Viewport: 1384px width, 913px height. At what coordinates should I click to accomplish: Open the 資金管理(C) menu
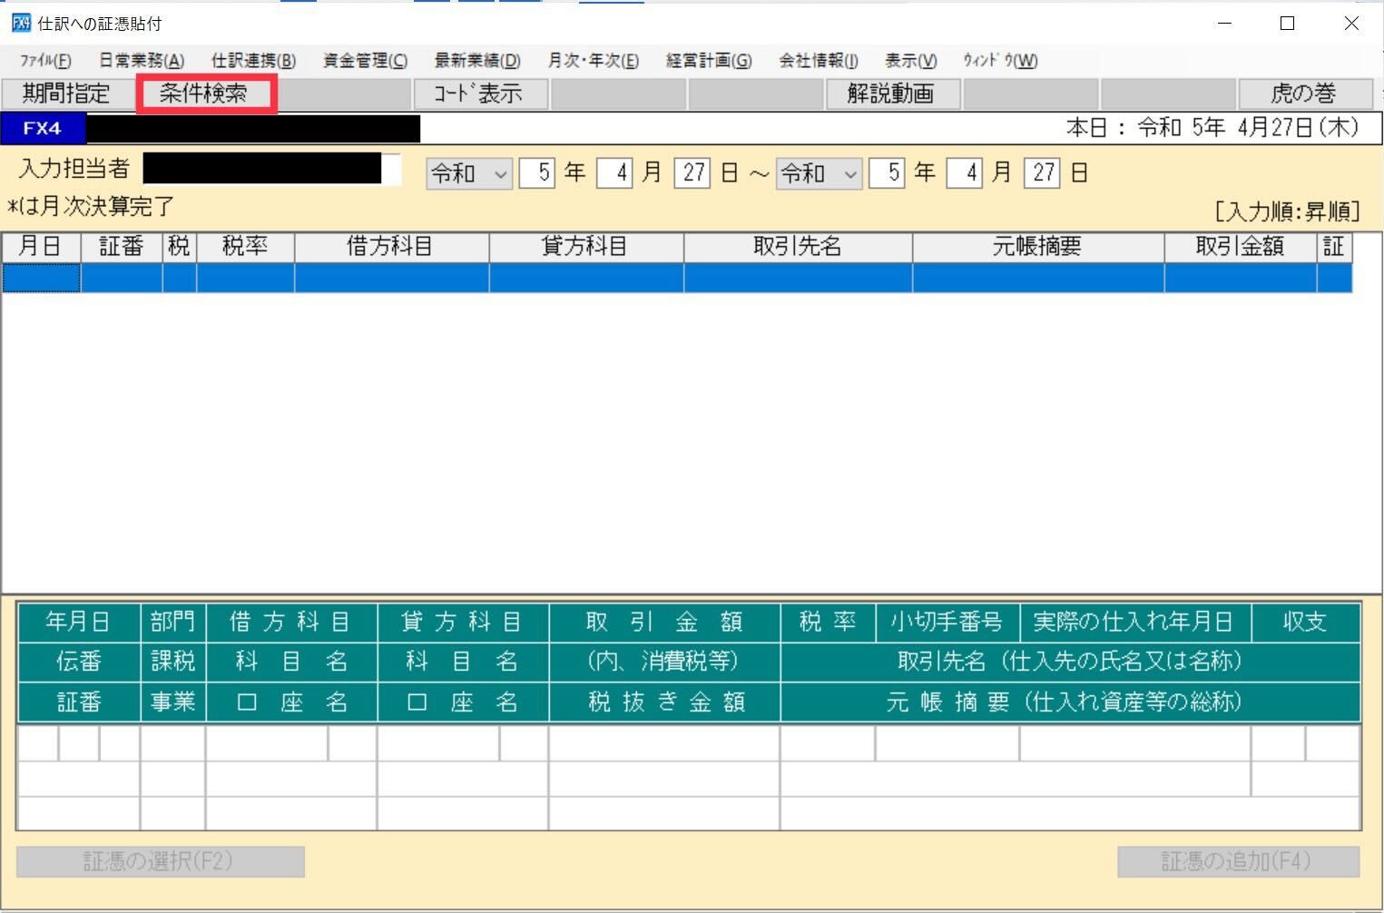366,61
